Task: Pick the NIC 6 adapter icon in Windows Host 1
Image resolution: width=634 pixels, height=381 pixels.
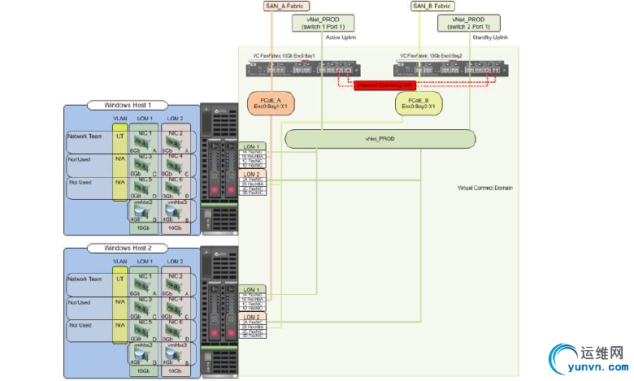Action: click(174, 188)
